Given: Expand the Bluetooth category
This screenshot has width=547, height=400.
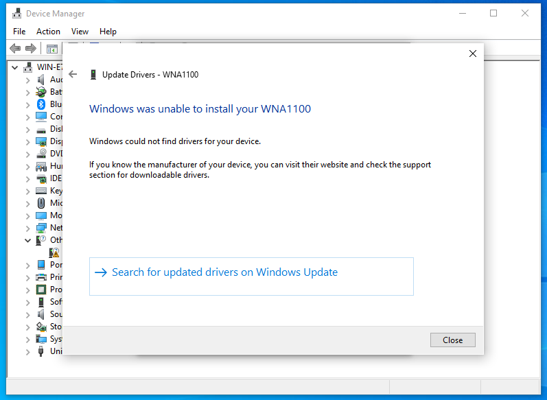Looking at the screenshot, I should pos(28,104).
